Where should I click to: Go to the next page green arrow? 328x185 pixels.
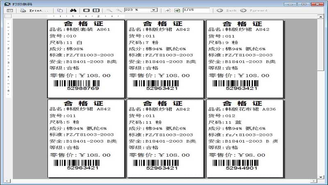pos(177,10)
